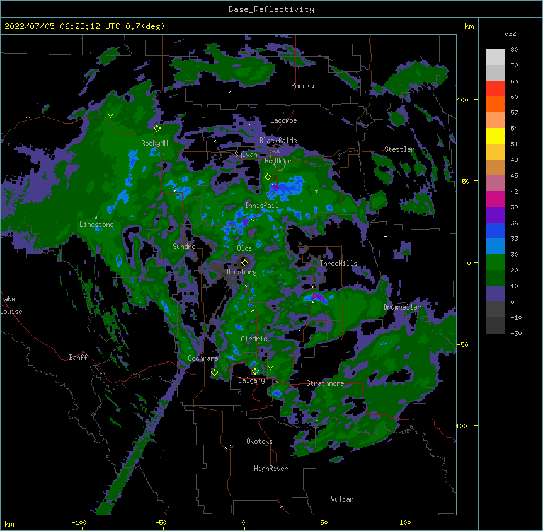This screenshot has height=531, width=543.
Task: Click the Drumheller label
Action: click(x=402, y=307)
